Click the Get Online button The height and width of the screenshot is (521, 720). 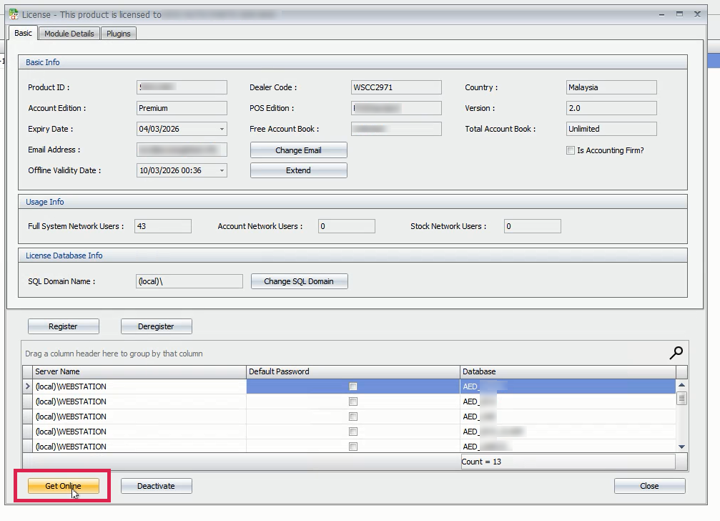click(63, 486)
